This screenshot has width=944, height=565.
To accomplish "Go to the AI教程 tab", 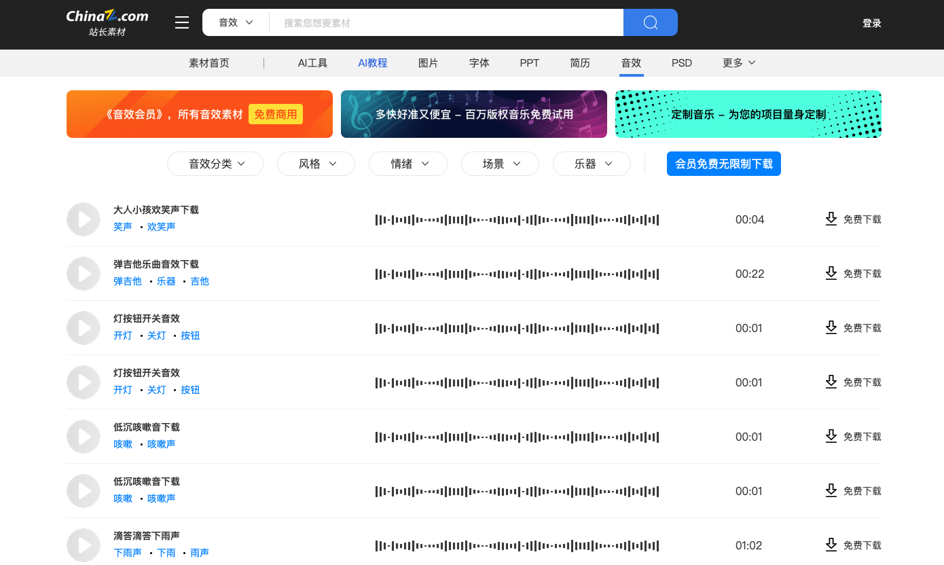I will [372, 63].
